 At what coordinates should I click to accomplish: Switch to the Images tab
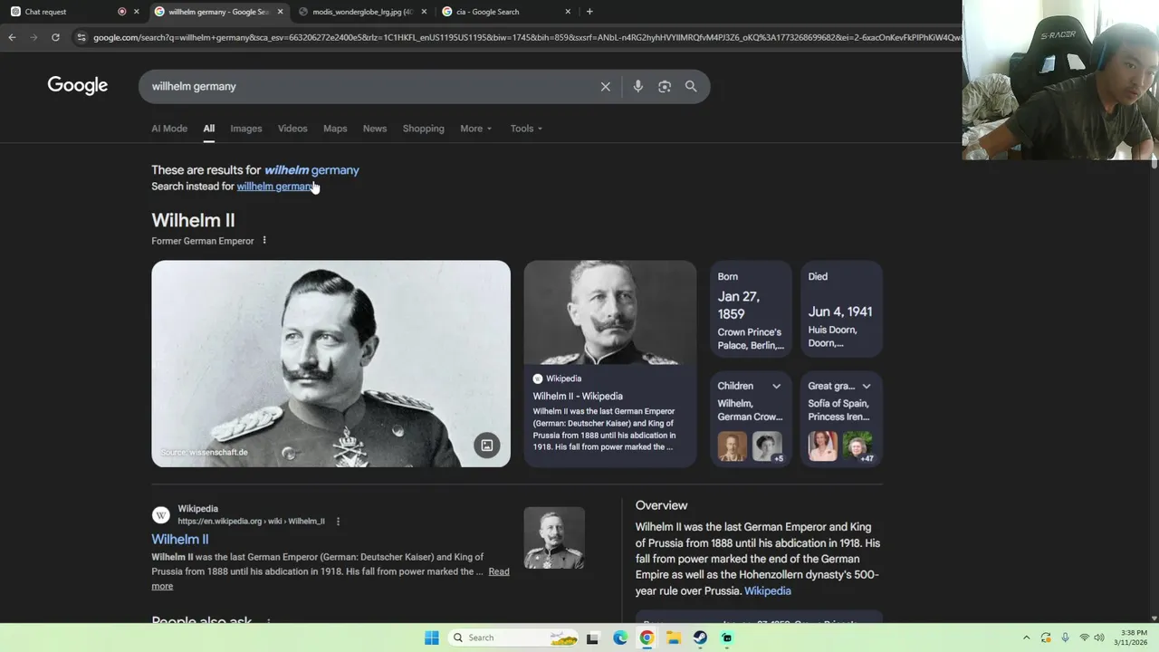click(x=245, y=129)
